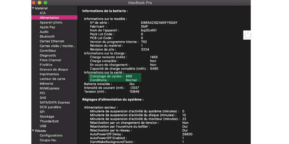Click the DarkWakeBackgroundTasks label
The width and height of the screenshot is (289, 144).
(x=112, y=142)
